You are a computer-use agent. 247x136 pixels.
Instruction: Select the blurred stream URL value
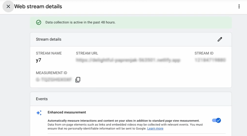pyautogui.click(x=128, y=60)
